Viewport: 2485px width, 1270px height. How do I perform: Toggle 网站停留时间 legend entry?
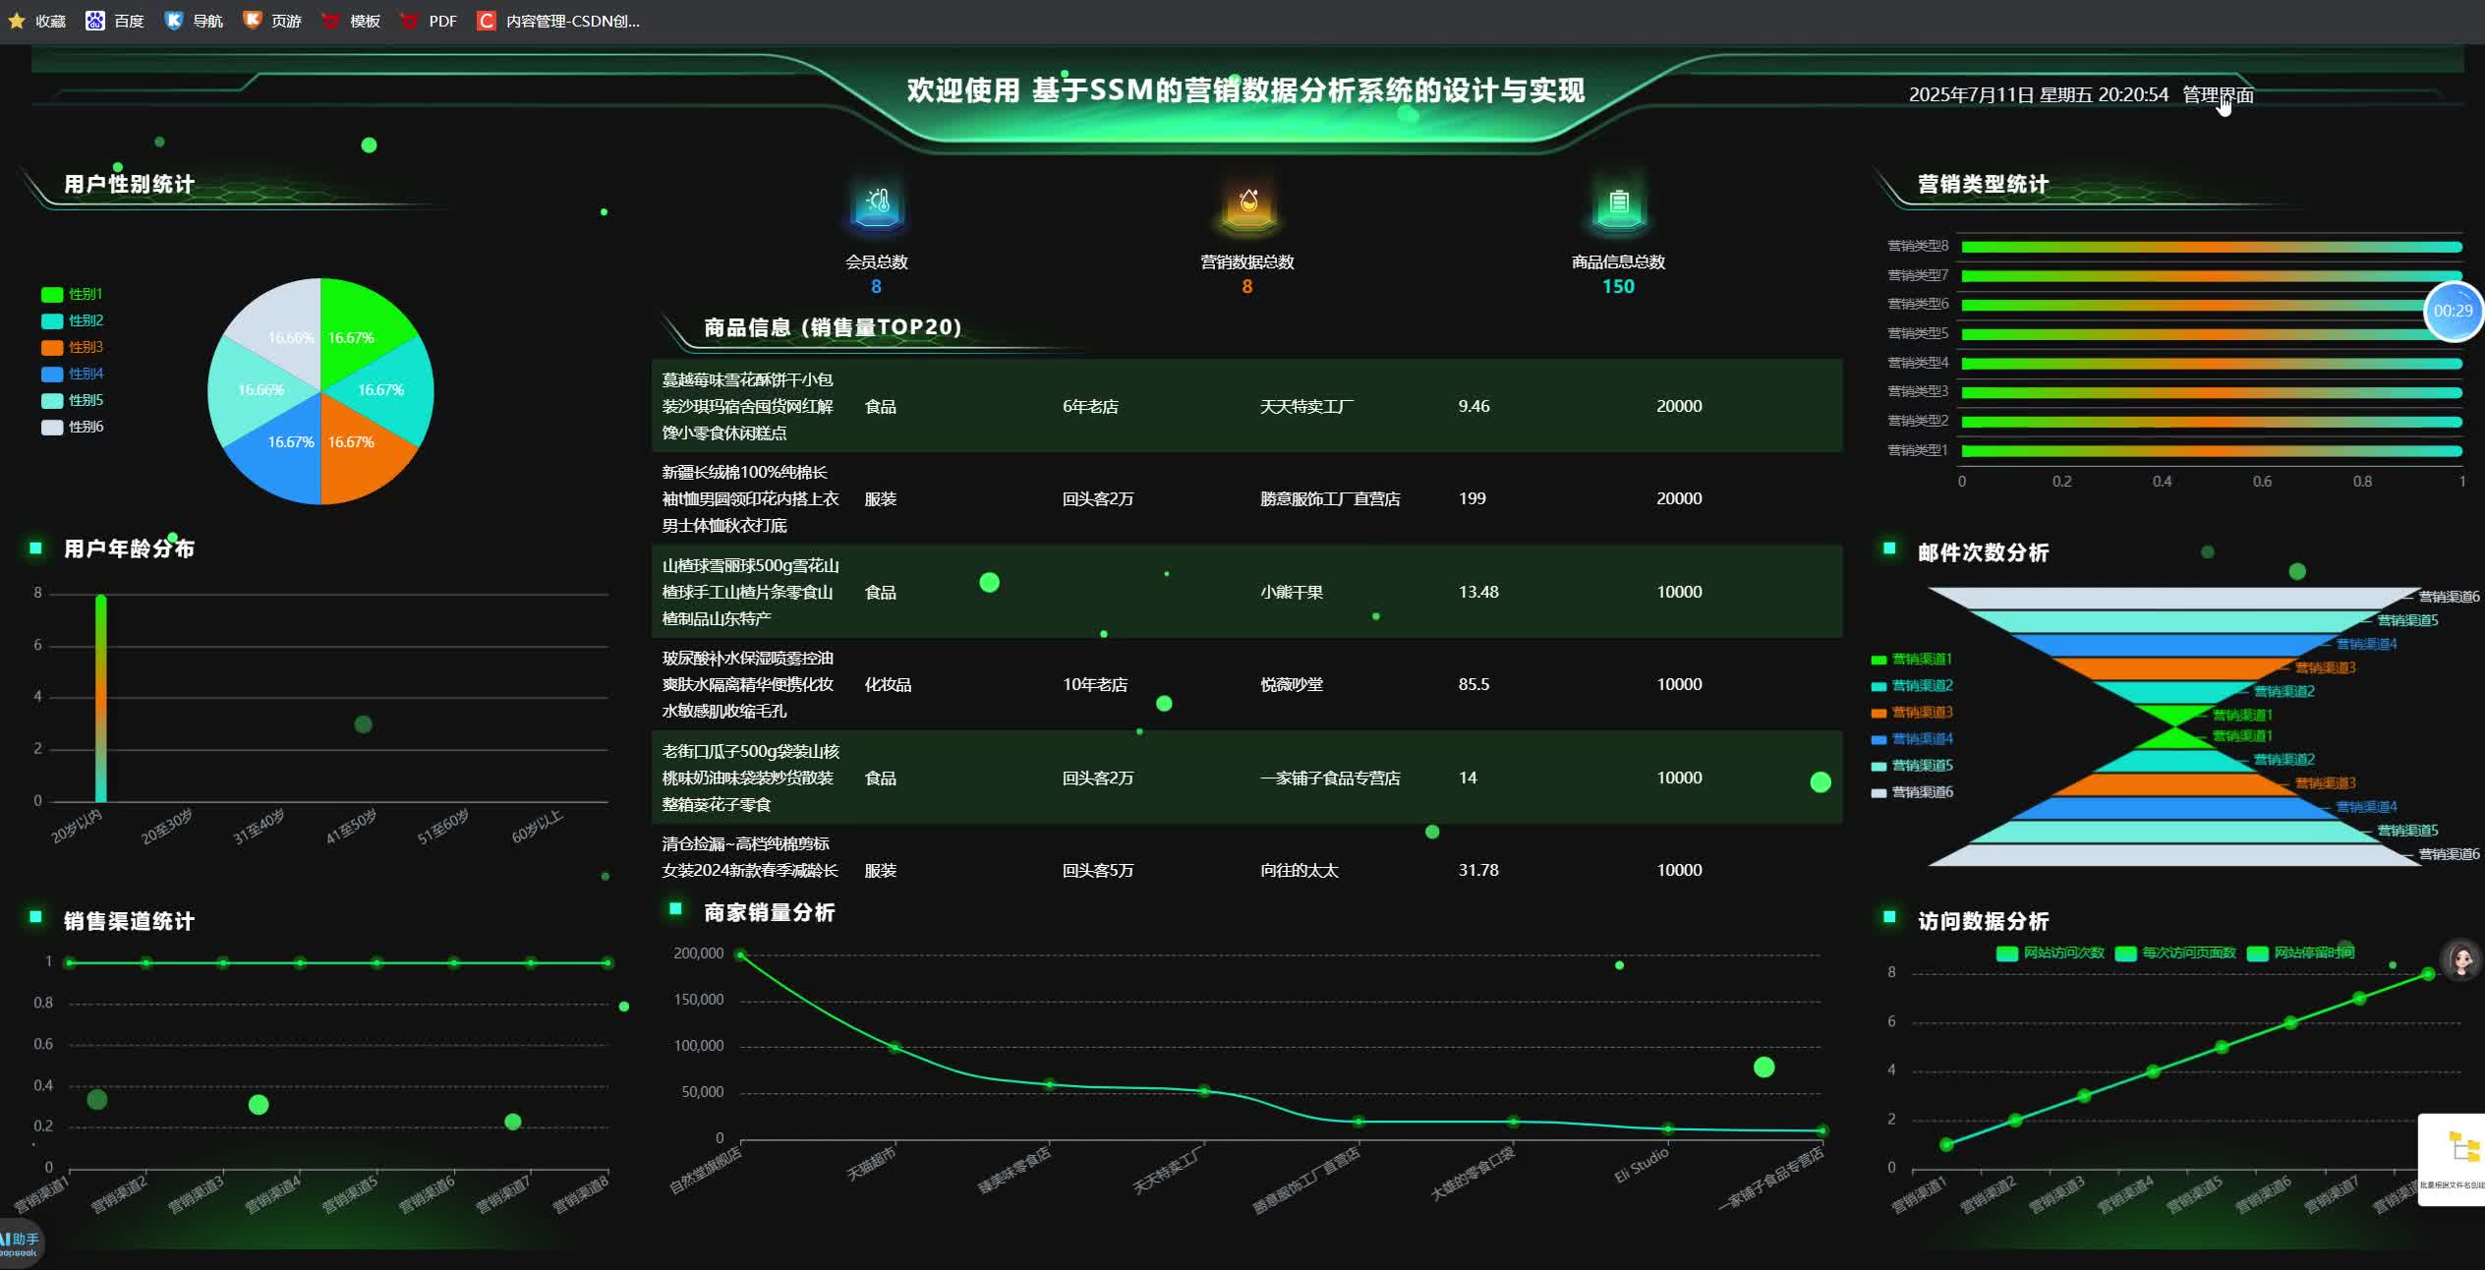[2301, 952]
